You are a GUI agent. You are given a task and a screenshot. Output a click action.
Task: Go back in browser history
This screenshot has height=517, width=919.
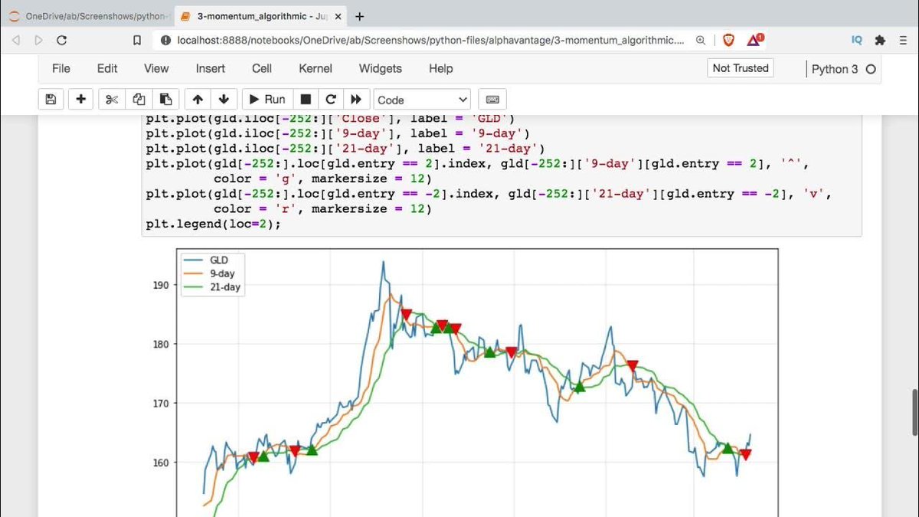pos(16,40)
